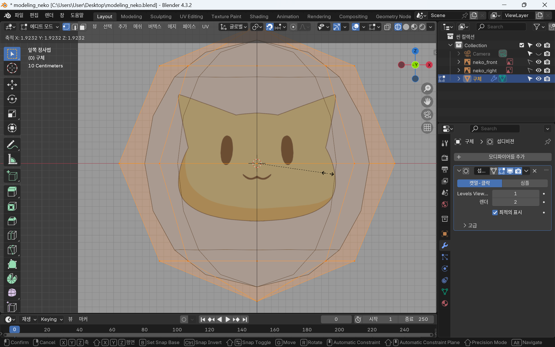Select the Measure tool
The image size is (555, 347).
coord(12,159)
